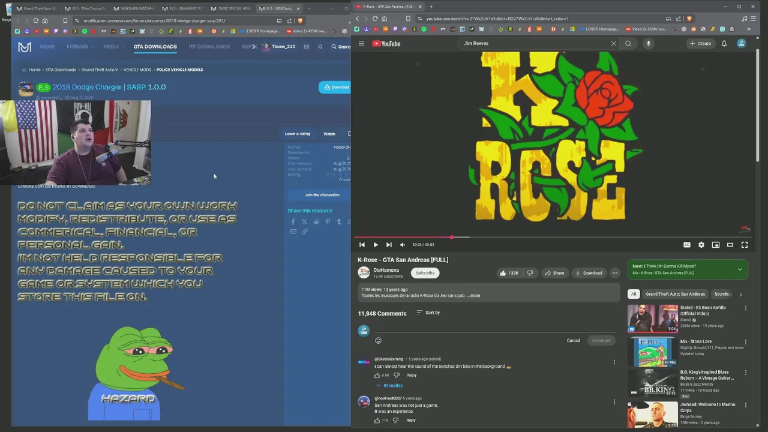Show more chips with the right arrow
The width and height of the screenshot is (768, 432).
tap(740, 294)
